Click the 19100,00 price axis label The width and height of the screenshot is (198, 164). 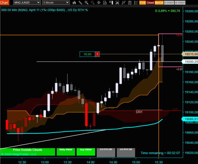191,112
